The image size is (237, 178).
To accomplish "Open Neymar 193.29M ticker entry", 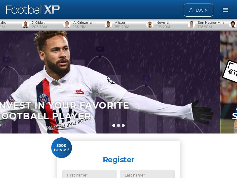I will click(x=158, y=25).
